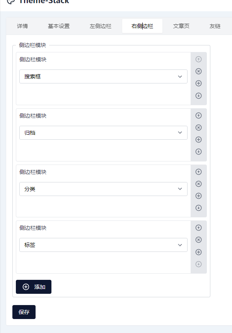Screen dimensions: 232x333
Task: Move the 分类 module down
Action: [x=199, y=208]
